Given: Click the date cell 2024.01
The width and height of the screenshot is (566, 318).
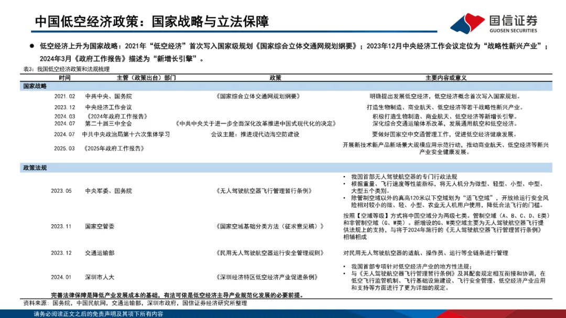Looking at the screenshot, I should point(61,277).
